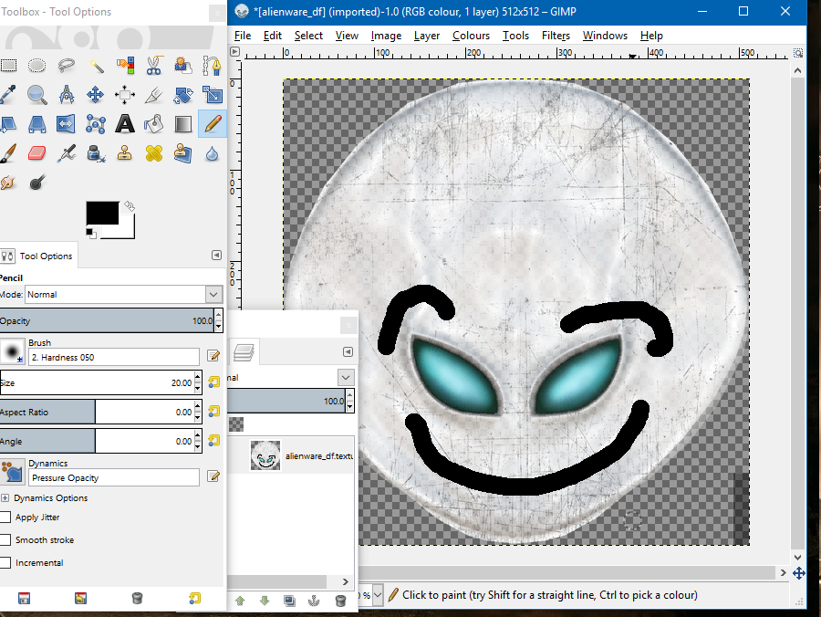Delete tool preset trash button

pos(137,598)
